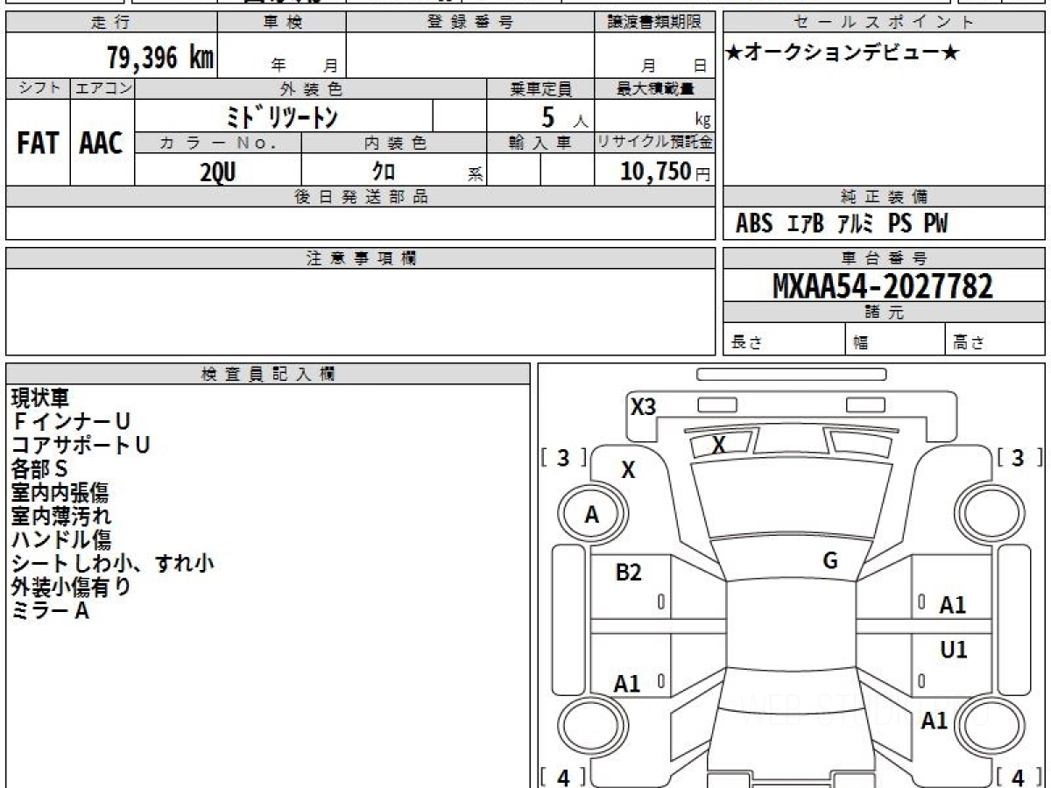Click inspector note 各部S

pos(39,469)
